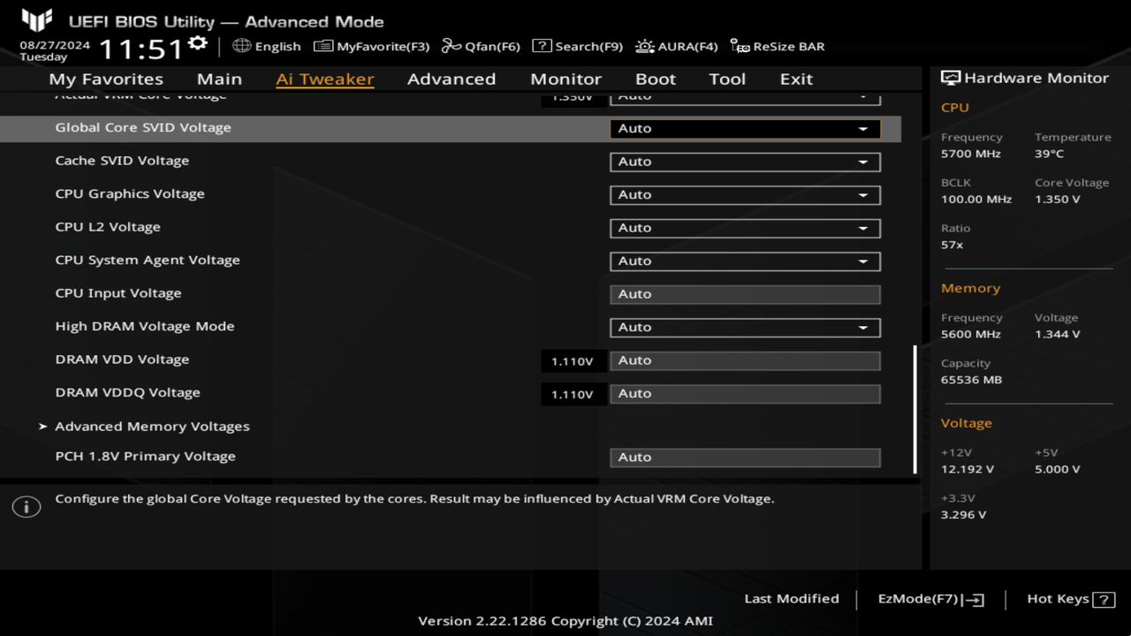Select the CPU Graphics Voltage label
Viewport: 1131px width, 636px height.
click(x=130, y=193)
